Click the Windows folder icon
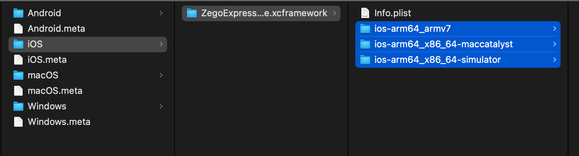The width and height of the screenshot is (579, 156). (x=18, y=107)
